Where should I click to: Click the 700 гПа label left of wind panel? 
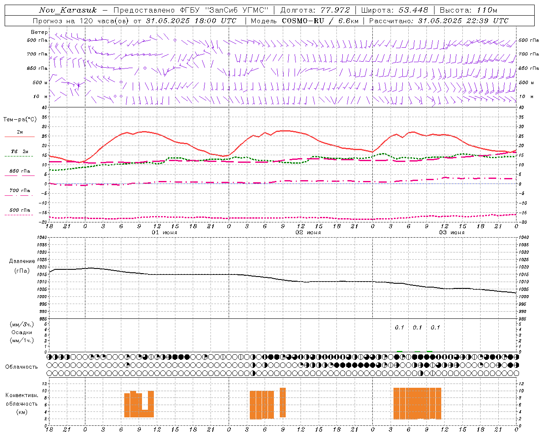click(x=37, y=54)
